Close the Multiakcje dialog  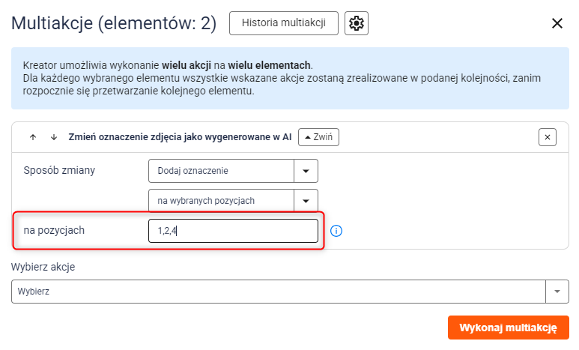[x=557, y=23]
